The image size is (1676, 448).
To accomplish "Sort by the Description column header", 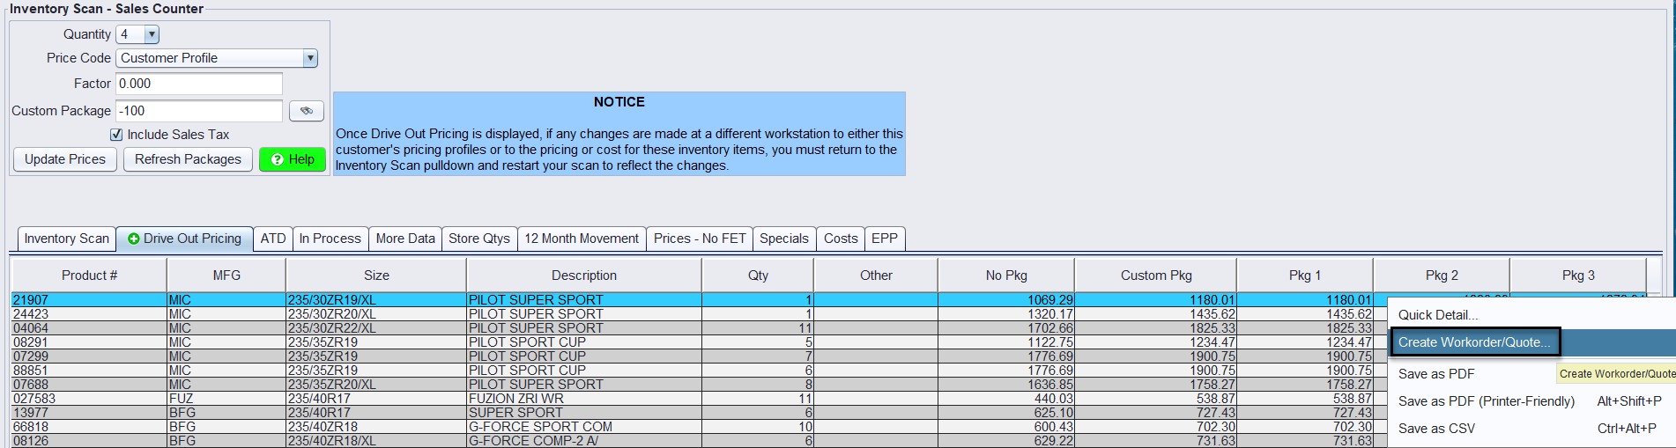I will (x=583, y=275).
